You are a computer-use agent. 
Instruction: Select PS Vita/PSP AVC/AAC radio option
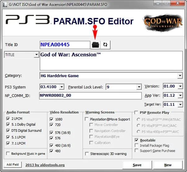point(138,125)
